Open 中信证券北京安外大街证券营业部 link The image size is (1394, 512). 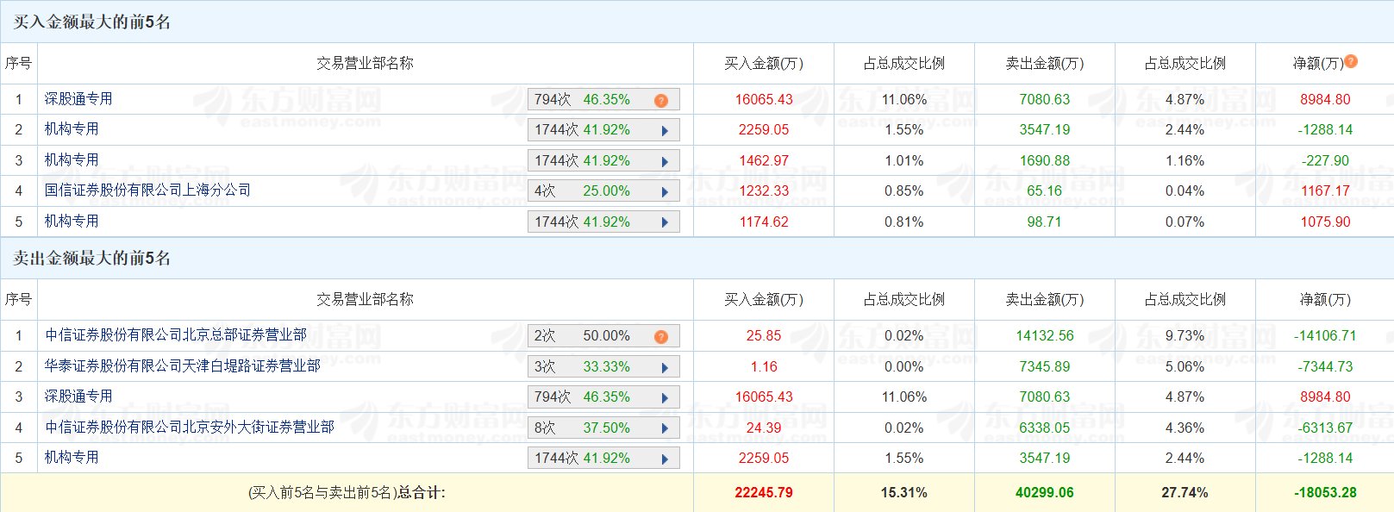coord(189,427)
